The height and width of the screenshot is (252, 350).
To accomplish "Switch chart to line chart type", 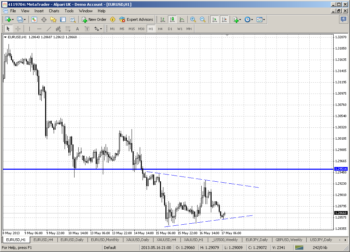I will tap(182, 19).
